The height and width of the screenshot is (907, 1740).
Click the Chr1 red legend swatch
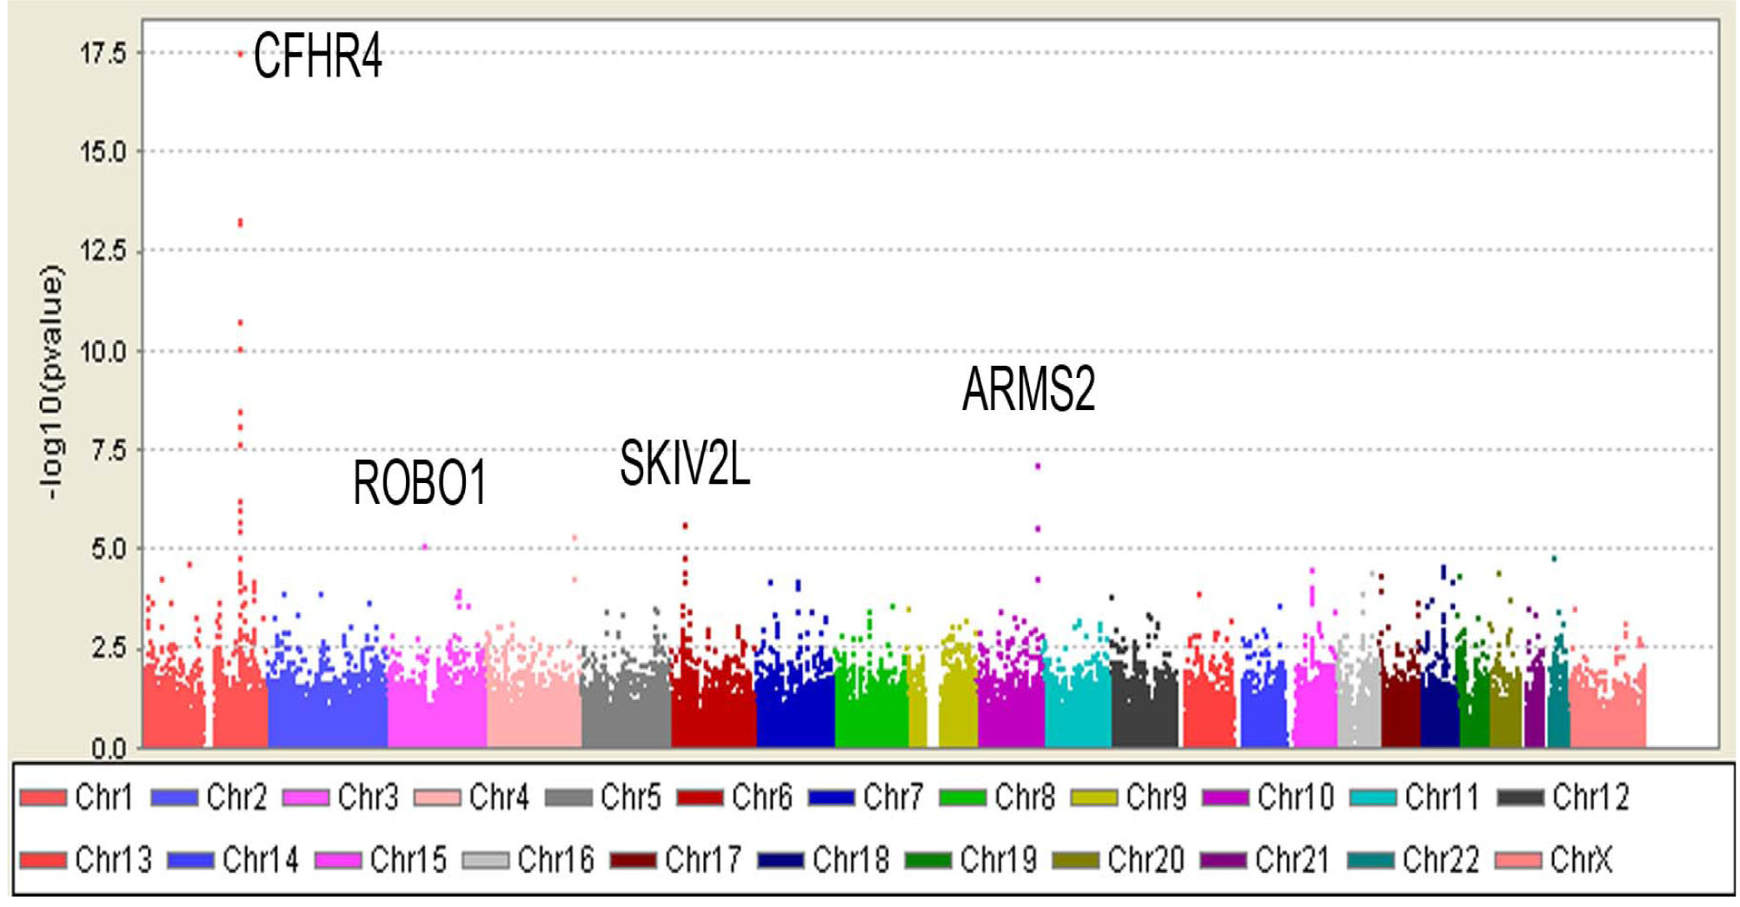pyautogui.click(x=43, y=798)
